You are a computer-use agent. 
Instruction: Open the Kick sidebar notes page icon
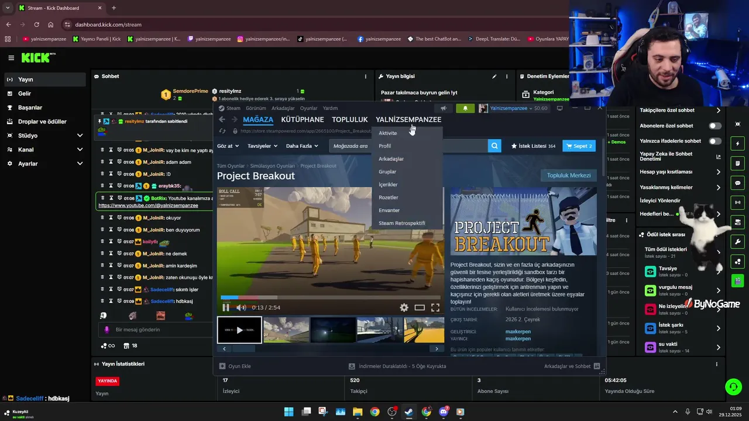click(737, 163)
